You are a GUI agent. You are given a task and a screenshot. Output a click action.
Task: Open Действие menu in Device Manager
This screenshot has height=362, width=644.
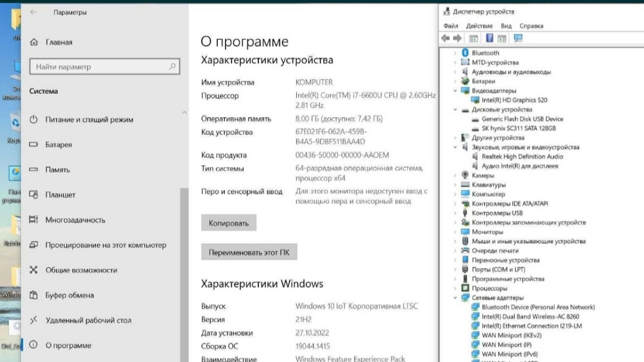tap(479, 26)
